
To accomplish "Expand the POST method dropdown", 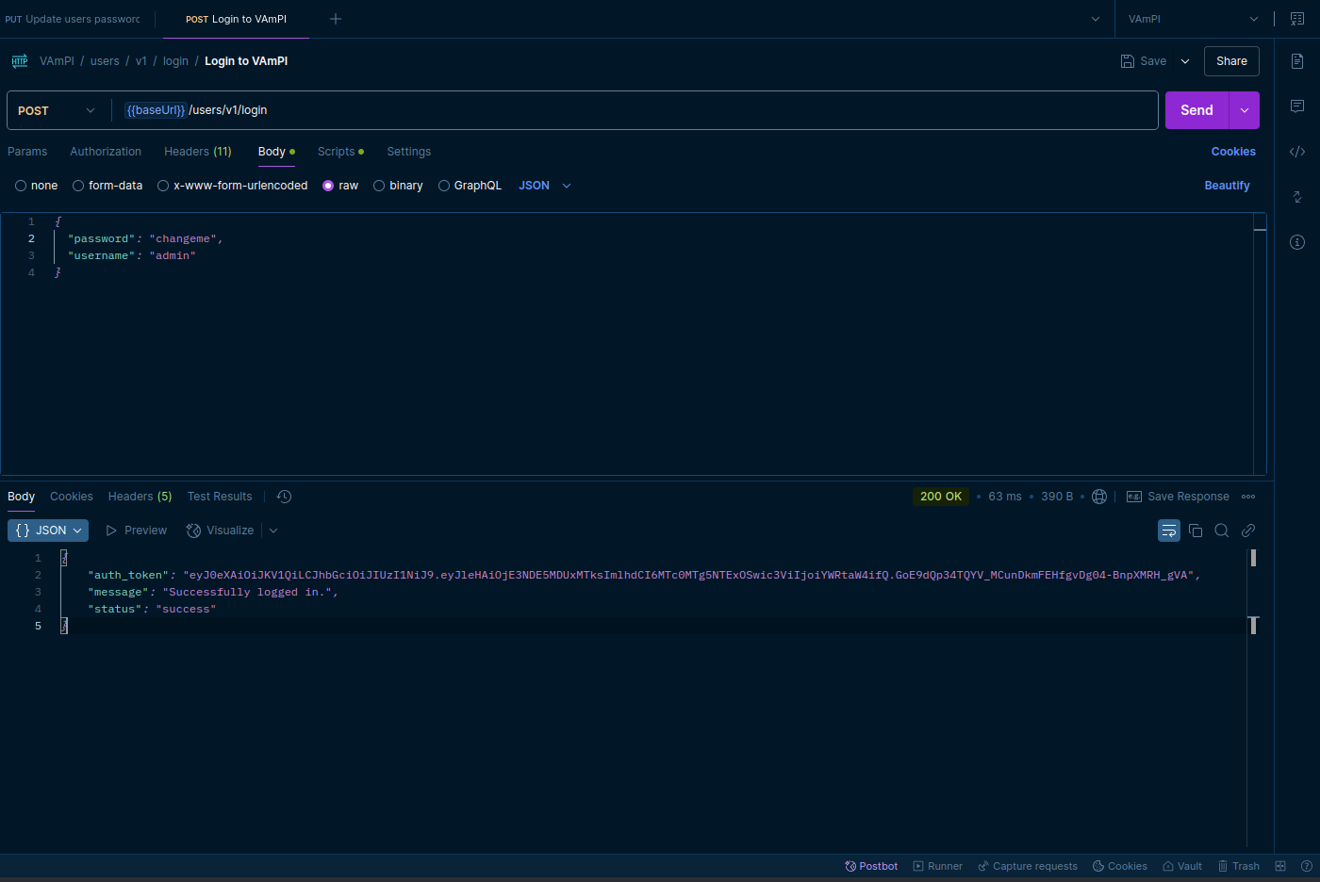I will click(57, 110).
